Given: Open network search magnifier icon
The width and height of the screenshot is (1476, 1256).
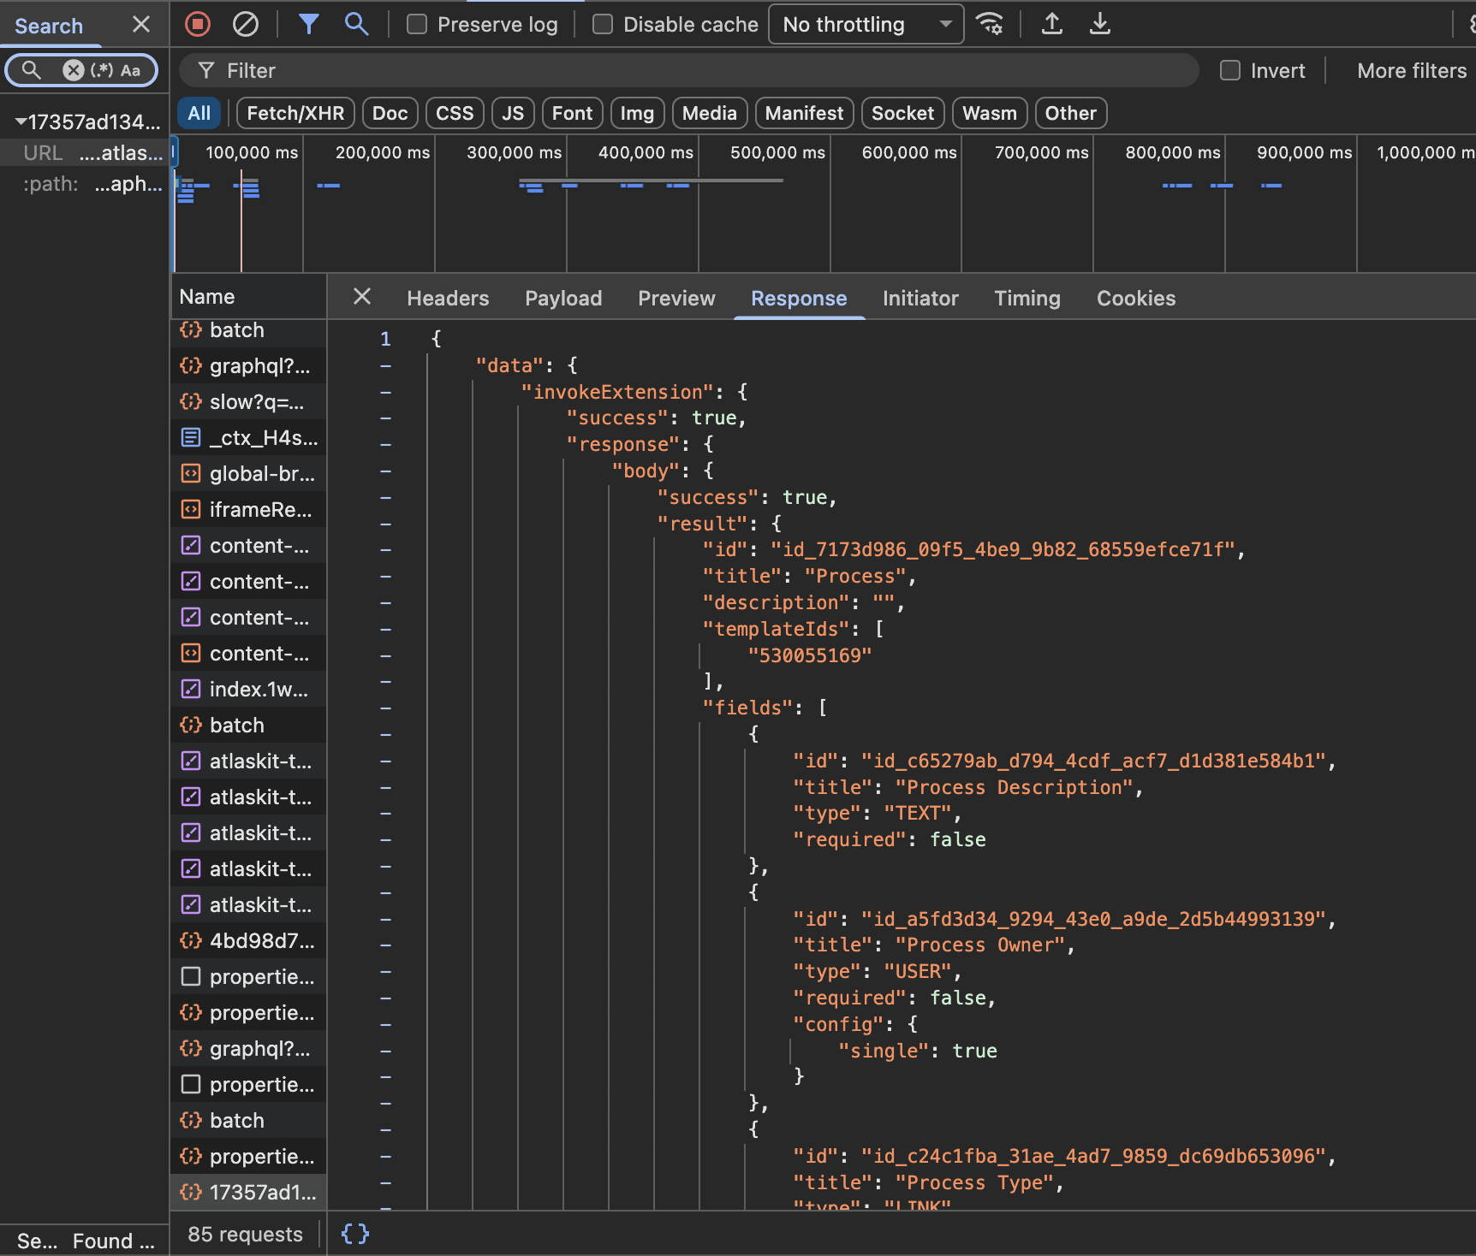Looking at the screenshot, I should [356, 24].
